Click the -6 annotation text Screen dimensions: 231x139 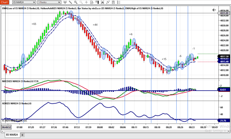click(180, 56)
